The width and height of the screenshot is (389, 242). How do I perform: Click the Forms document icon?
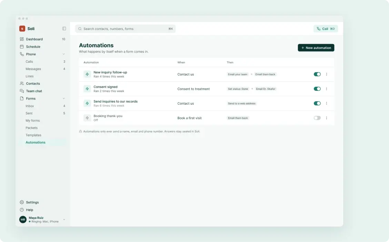(x=22, y=98)
